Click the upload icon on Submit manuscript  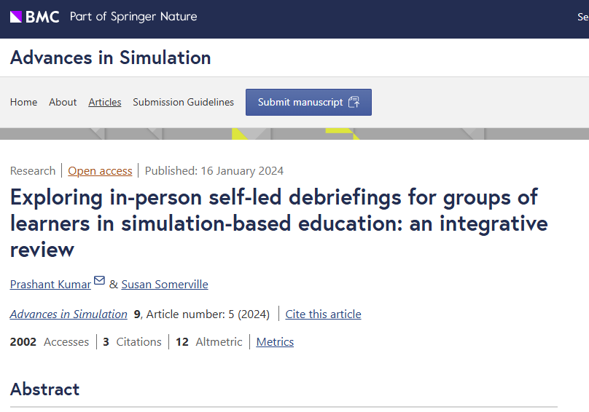pyautogui.click(x=354, y=102)
